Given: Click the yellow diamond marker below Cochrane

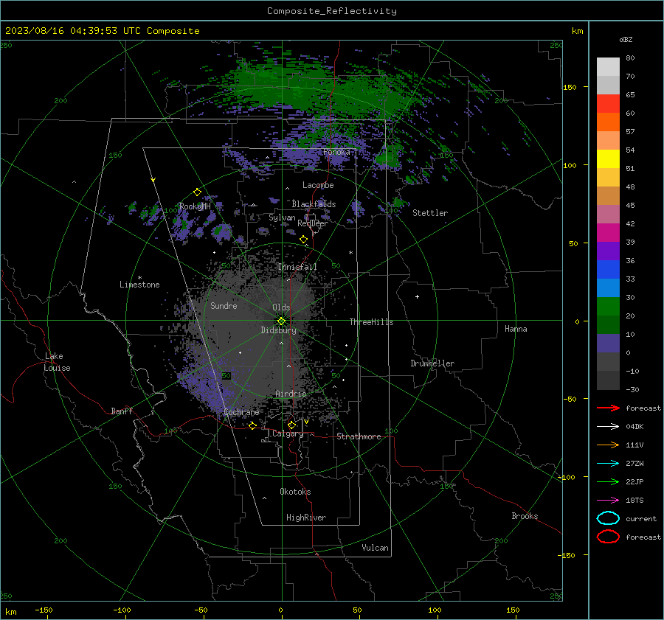Looking at the screenshot, I should pos(253,425).
